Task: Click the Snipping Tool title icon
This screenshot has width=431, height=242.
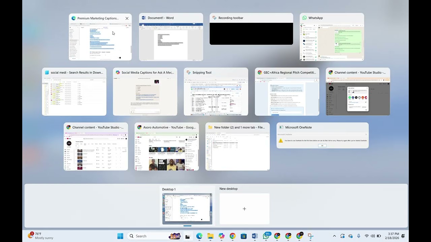Action: pyautogui.click(x=189, y=73)
